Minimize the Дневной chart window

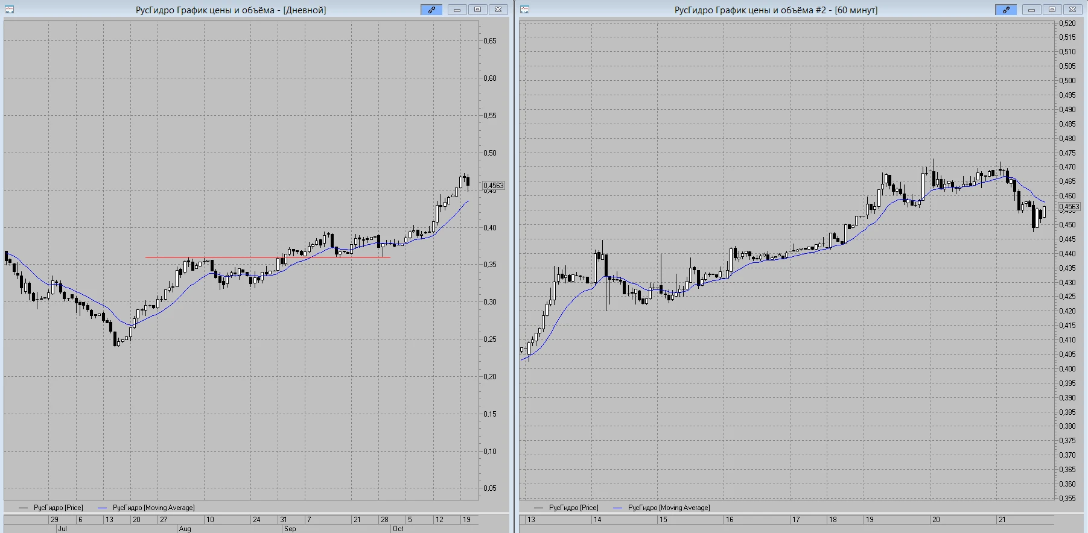(457, 10)
